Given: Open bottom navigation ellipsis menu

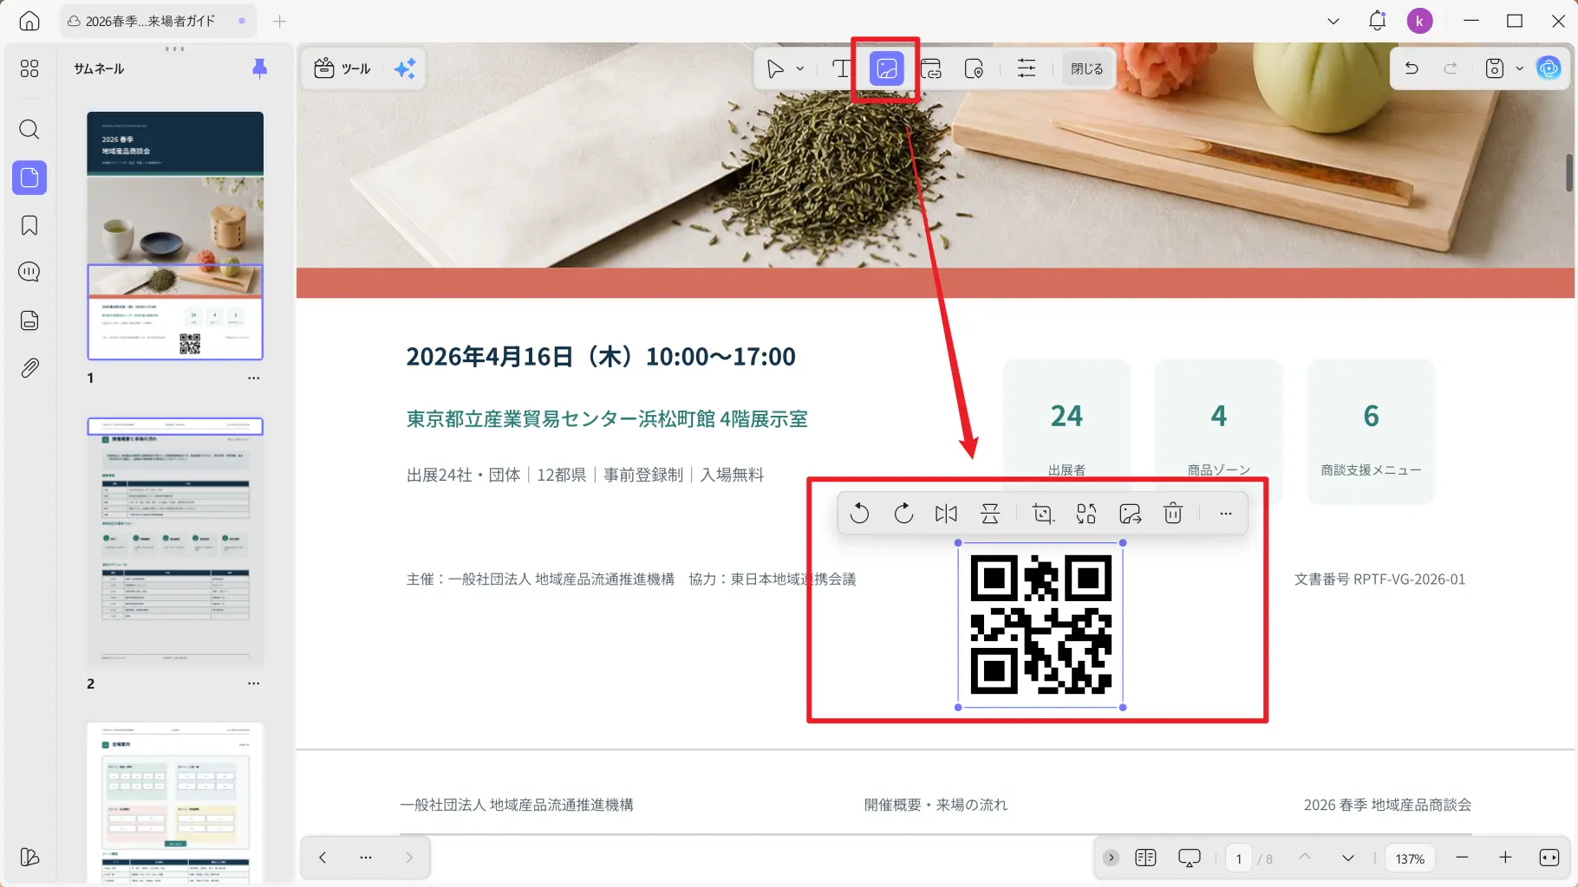Looking at the screenshot, I should click(366, 858).
